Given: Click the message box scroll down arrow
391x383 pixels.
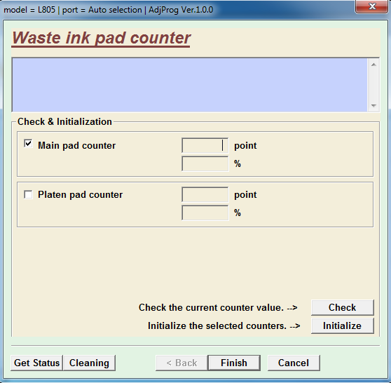Looking at the screenshot, I should (373, 106).
